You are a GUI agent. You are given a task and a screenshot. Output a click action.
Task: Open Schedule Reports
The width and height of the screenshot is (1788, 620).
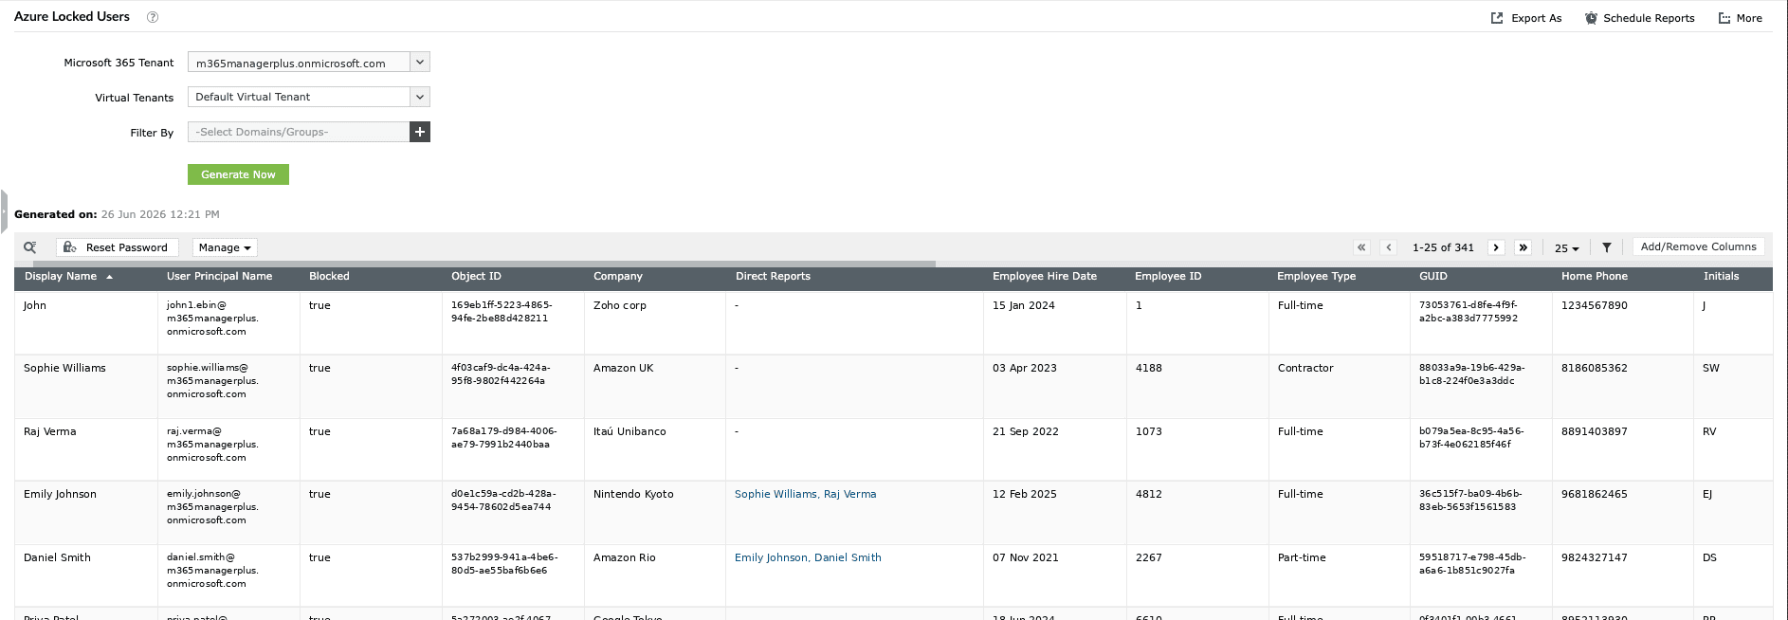point(1639,18)
